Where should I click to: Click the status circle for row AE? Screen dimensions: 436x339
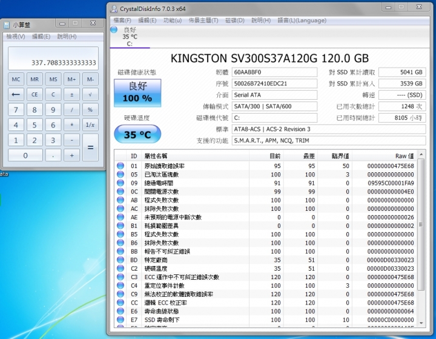(121, 217)
